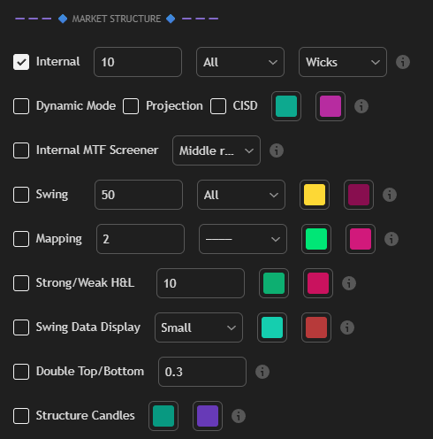Click info icon for Internal MTF Screener
The width and height of the screenshot is (433, 439).
coord(277,150)
